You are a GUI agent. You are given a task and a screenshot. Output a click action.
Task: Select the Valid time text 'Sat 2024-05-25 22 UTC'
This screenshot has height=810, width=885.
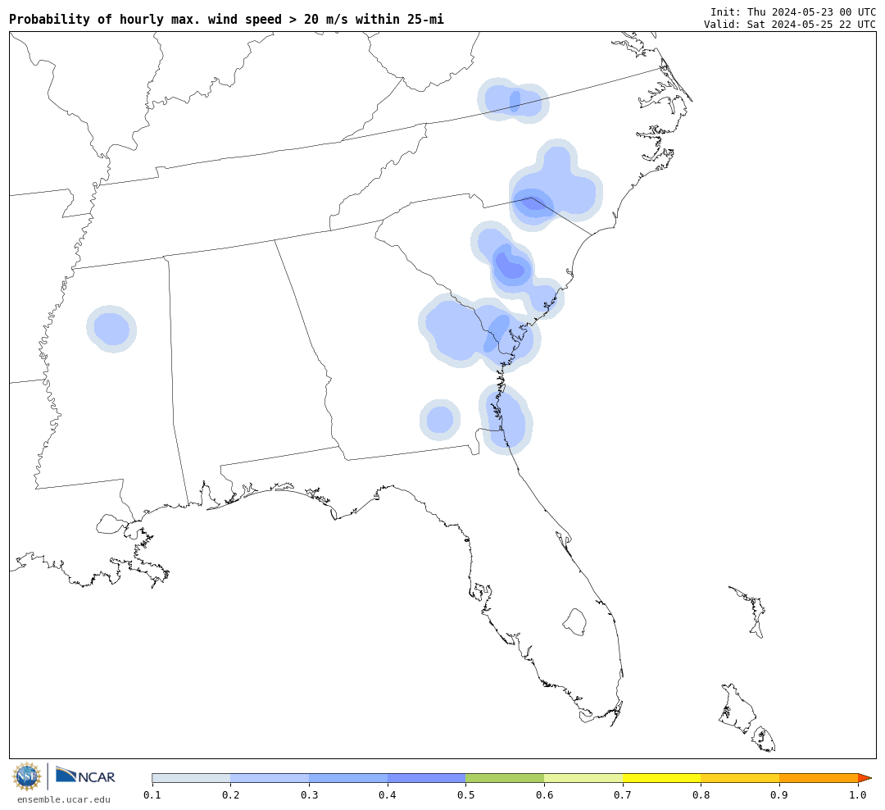[x=811, y=25]
